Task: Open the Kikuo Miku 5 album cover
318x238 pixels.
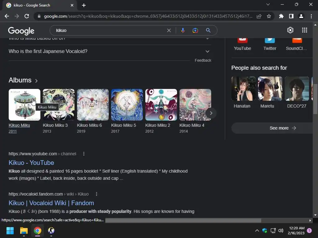Action: point(127,105)
